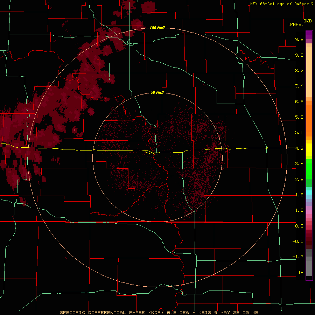Click the NEXLAB-College of DuPage label
The width and height of the screenshot is (315, 315).
279,4
